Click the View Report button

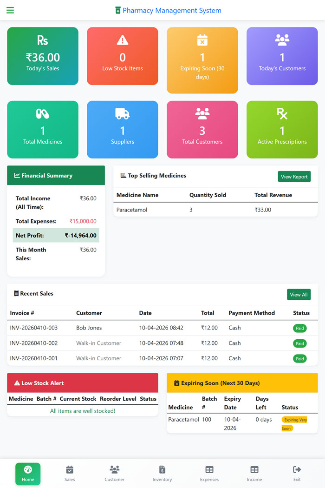(294, 177)
